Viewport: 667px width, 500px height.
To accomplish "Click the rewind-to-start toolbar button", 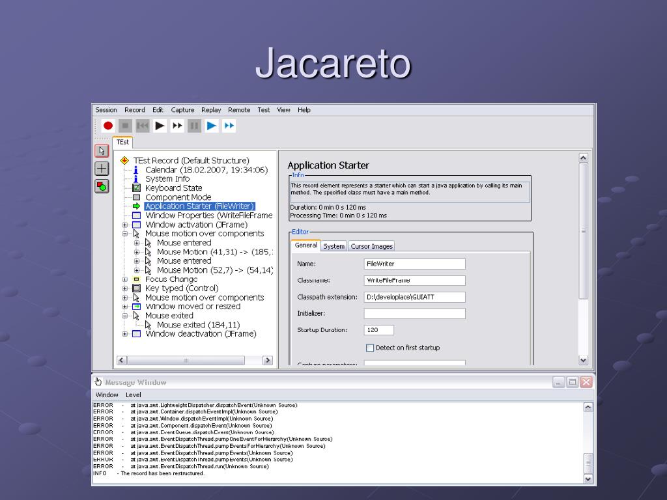I will 143,126.
